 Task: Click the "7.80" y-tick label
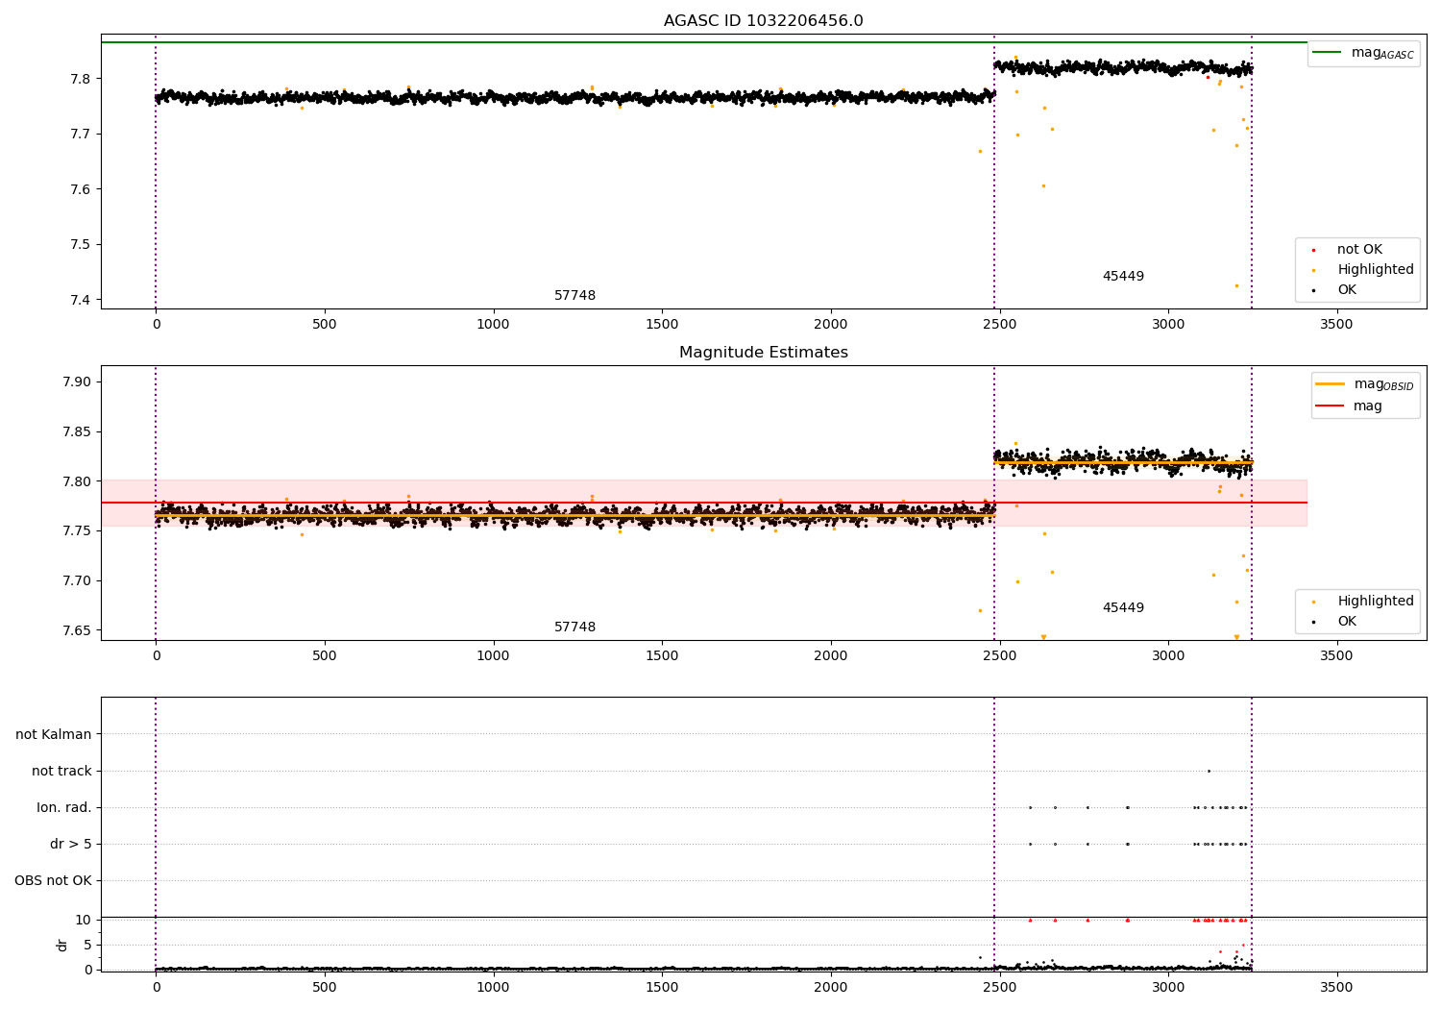pyautogui.click(x=79, y=481)
